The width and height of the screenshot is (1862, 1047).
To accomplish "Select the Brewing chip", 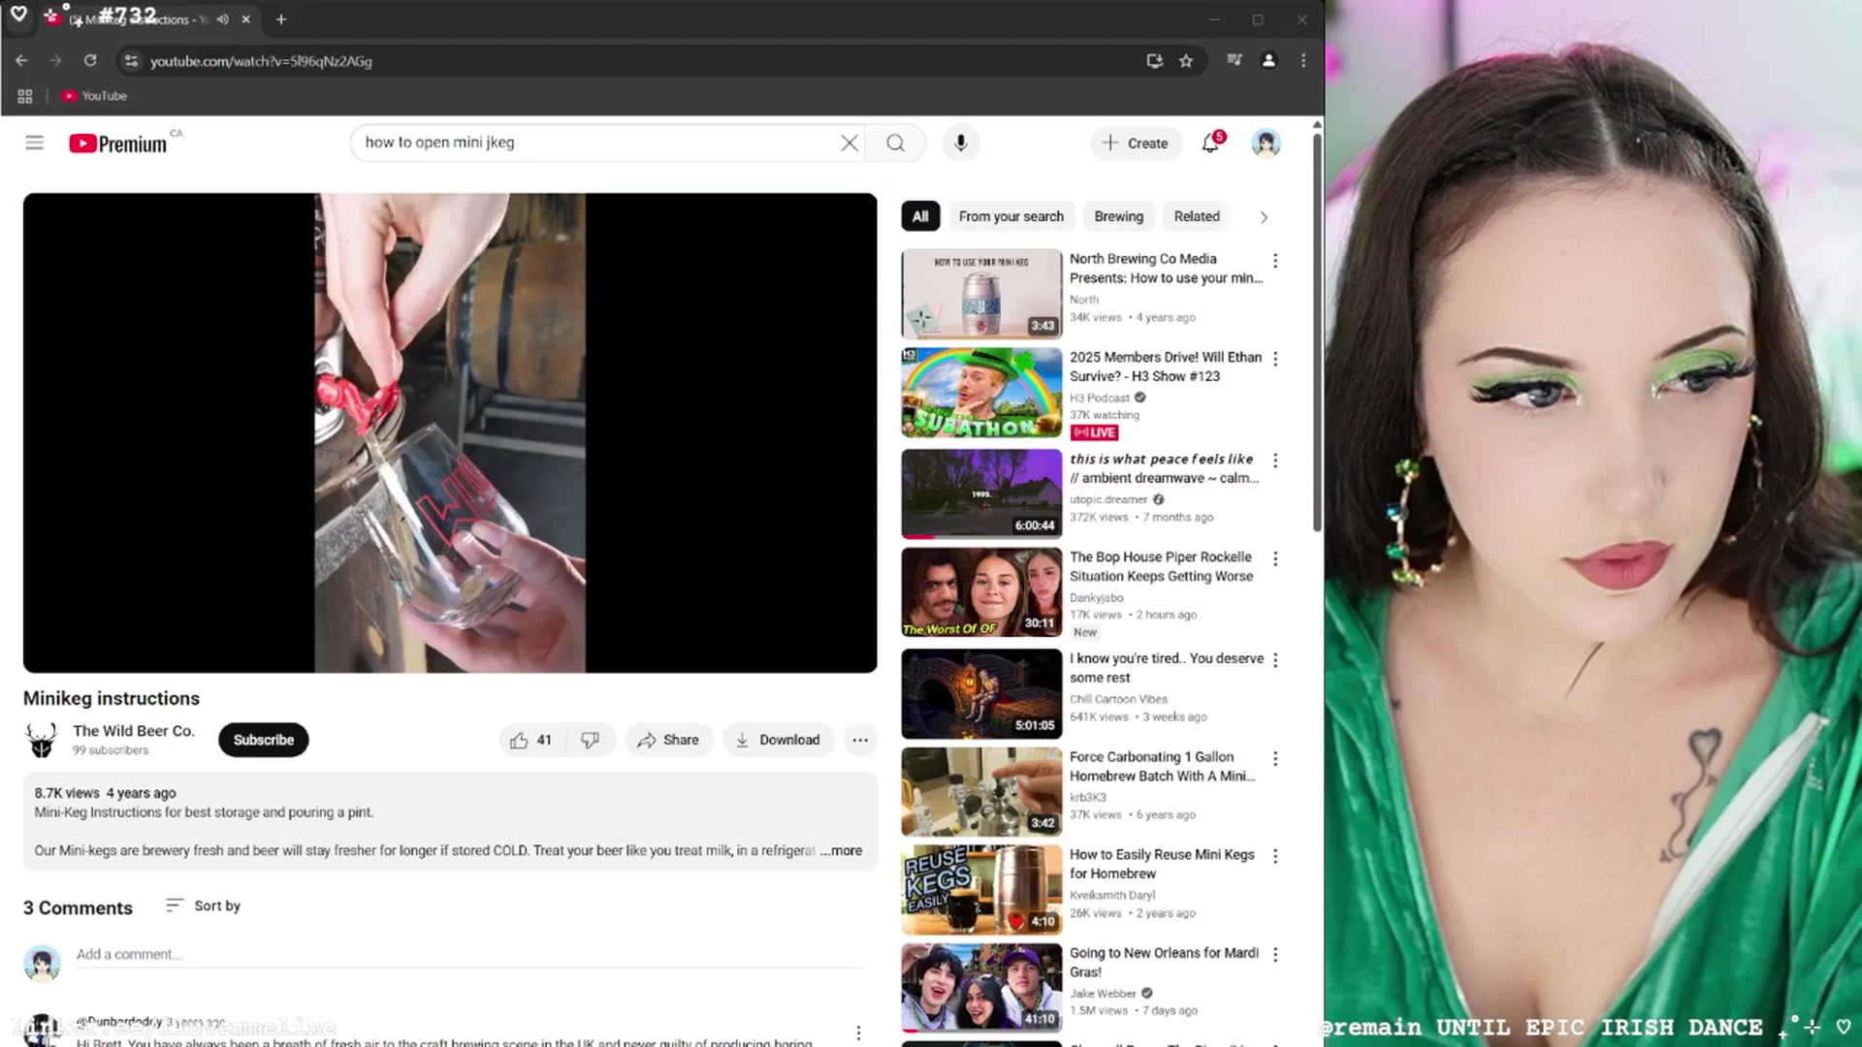I will [x=1118, y=216].
